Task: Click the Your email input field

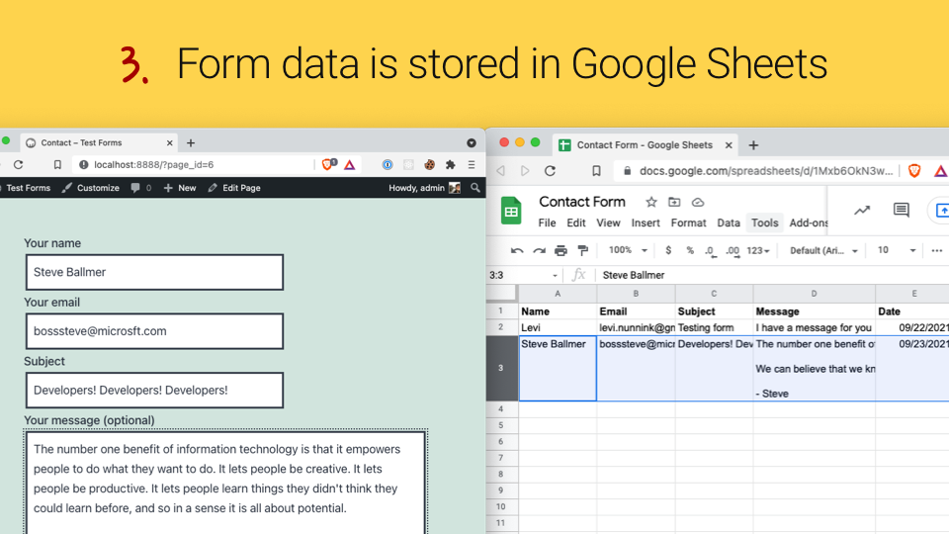Action: tap(154, 331)
